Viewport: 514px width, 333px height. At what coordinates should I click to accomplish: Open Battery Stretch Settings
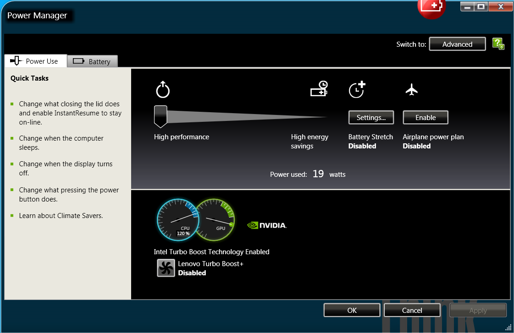(x=371, y=118)
